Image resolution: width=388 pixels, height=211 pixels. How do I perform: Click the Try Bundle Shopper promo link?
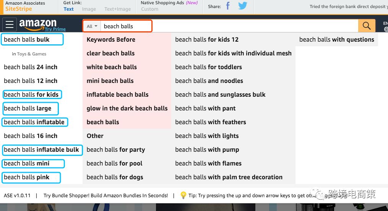point(106,195)
